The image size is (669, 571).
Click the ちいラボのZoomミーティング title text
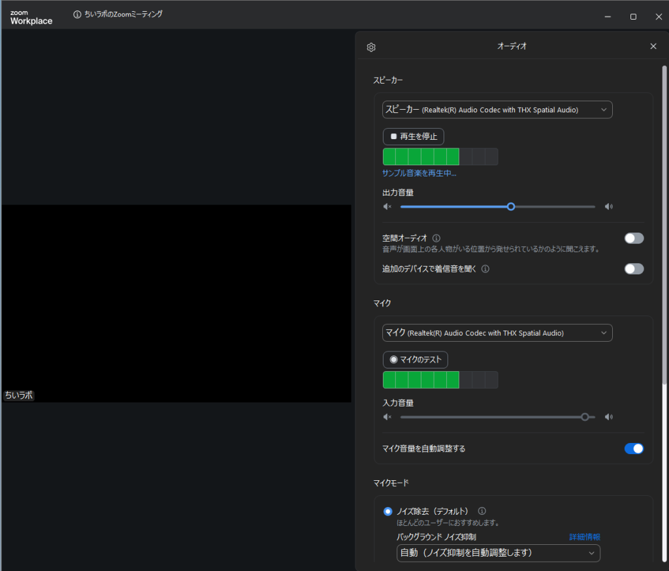click(123, 14)
